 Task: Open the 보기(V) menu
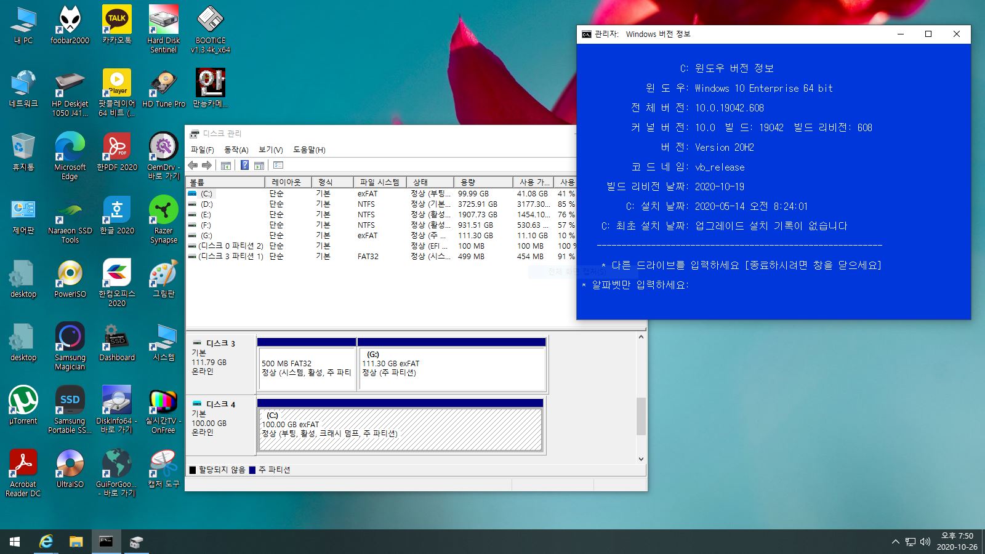coord(271,150)
